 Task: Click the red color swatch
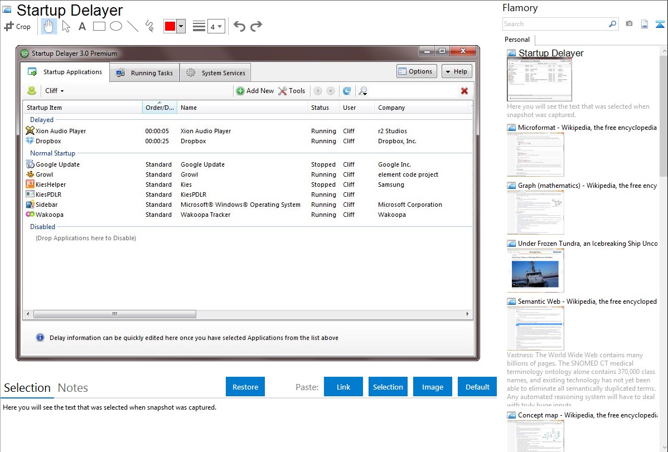(170, 26)
